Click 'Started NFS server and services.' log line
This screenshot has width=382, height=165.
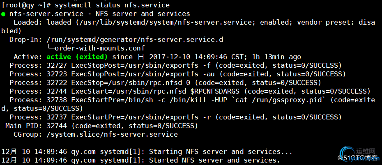141,160
